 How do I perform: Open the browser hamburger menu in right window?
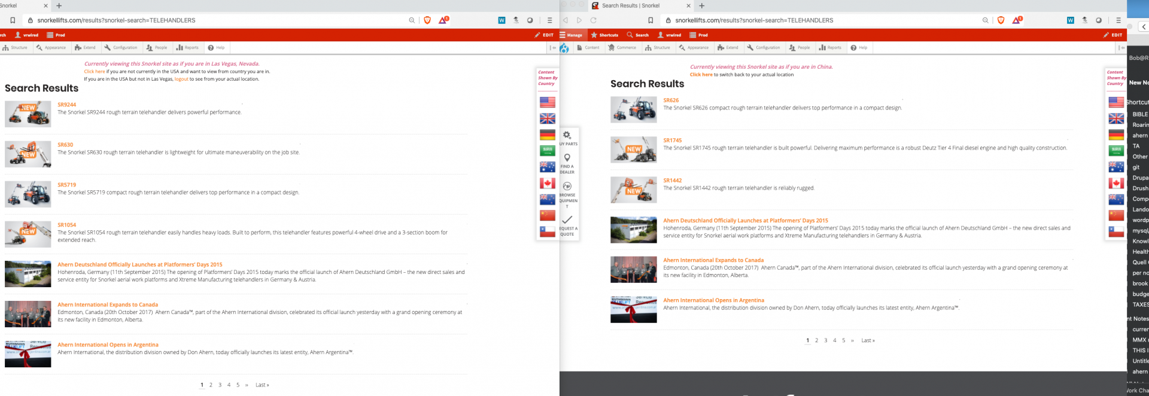tap(1118, 20)
